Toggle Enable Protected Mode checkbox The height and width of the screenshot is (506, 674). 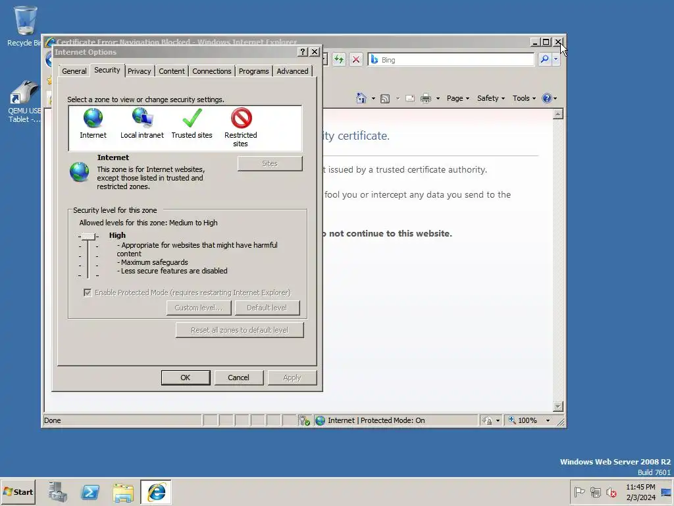(88, 293)
